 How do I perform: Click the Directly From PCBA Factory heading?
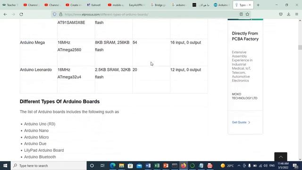click(x=245, y=36)
